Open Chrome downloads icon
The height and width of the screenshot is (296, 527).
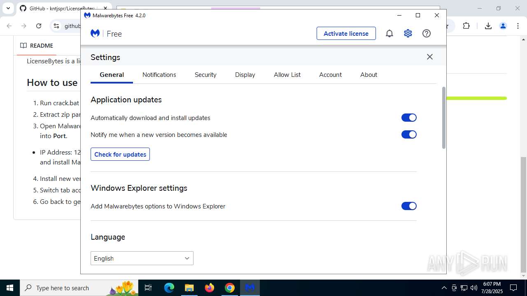coord(488,26)
